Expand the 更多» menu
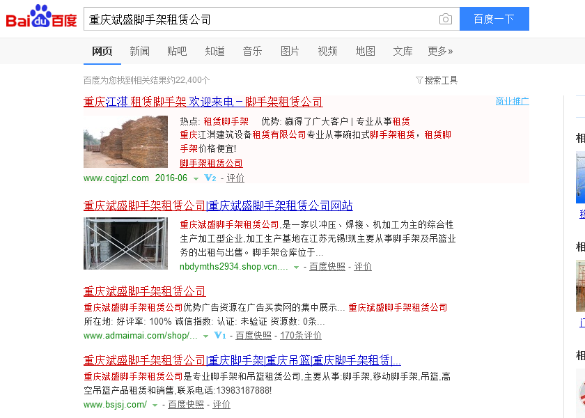The width and height of the screenshot is (585, 418). point(440,51)
